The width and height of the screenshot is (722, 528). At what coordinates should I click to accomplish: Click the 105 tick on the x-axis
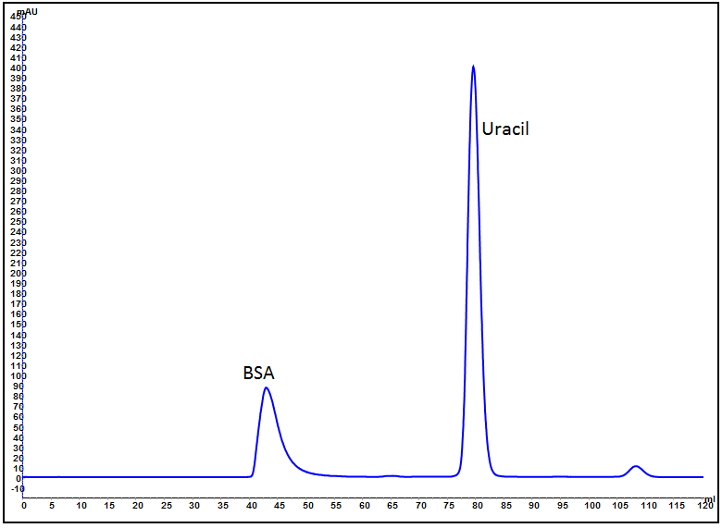[619, 506]
